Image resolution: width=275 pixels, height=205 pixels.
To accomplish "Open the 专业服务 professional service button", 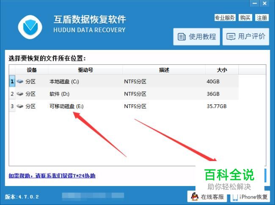I will (x=225, y=18).
